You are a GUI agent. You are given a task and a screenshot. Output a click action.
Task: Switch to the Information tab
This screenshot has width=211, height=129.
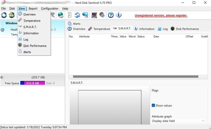coord(144,29)
